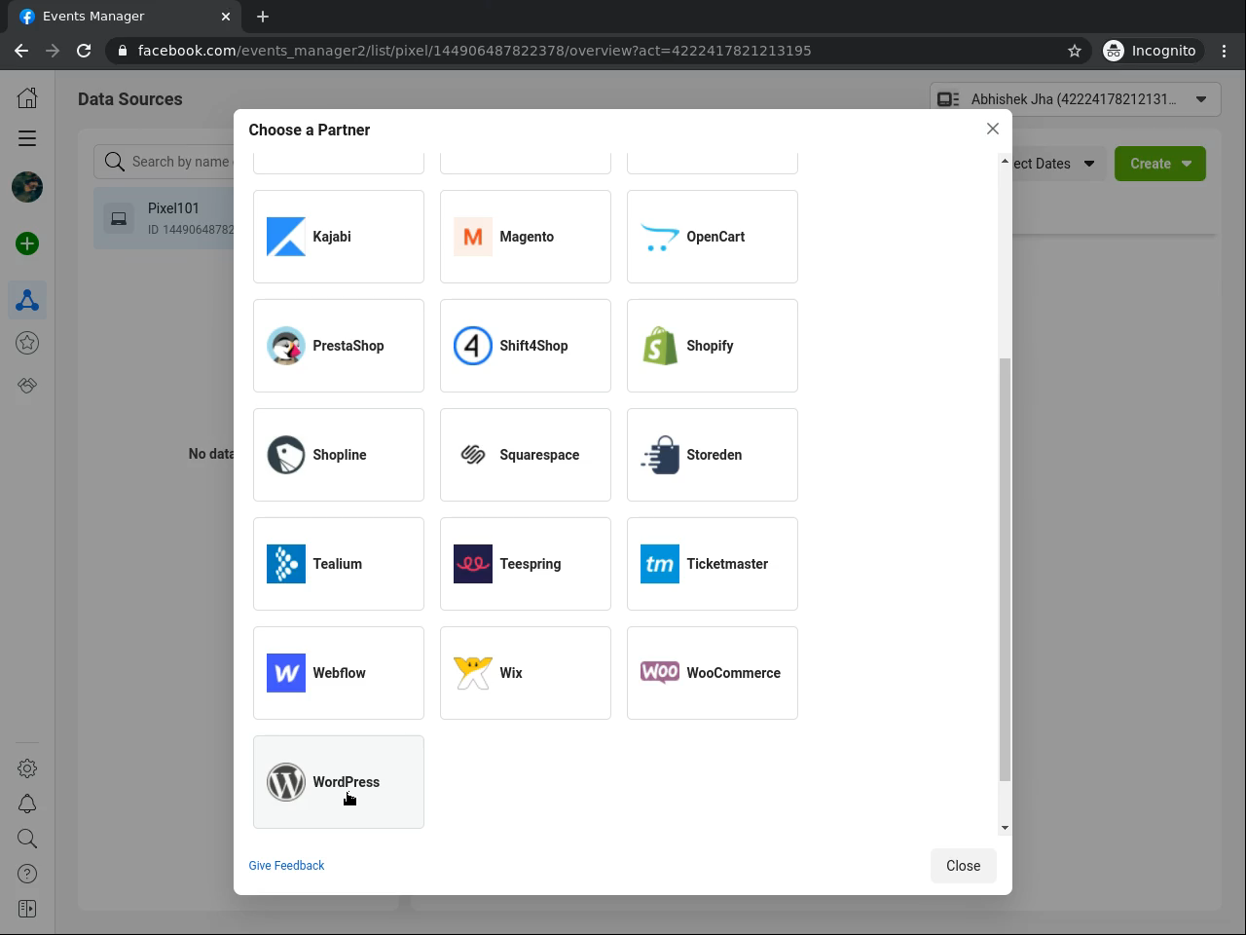Click the Data Sources page heading
1246x935 pixels.
[x=130, y=99]
